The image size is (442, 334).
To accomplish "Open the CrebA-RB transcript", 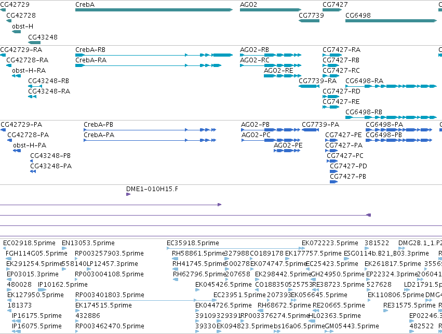I will point(154,55).
